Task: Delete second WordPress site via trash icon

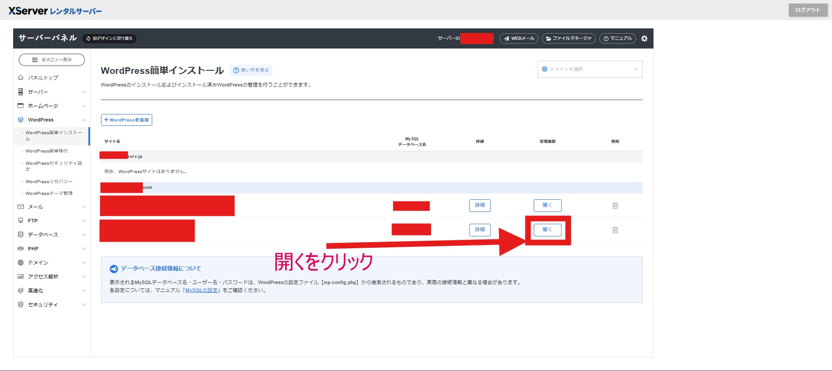Action: pos(615,230)
